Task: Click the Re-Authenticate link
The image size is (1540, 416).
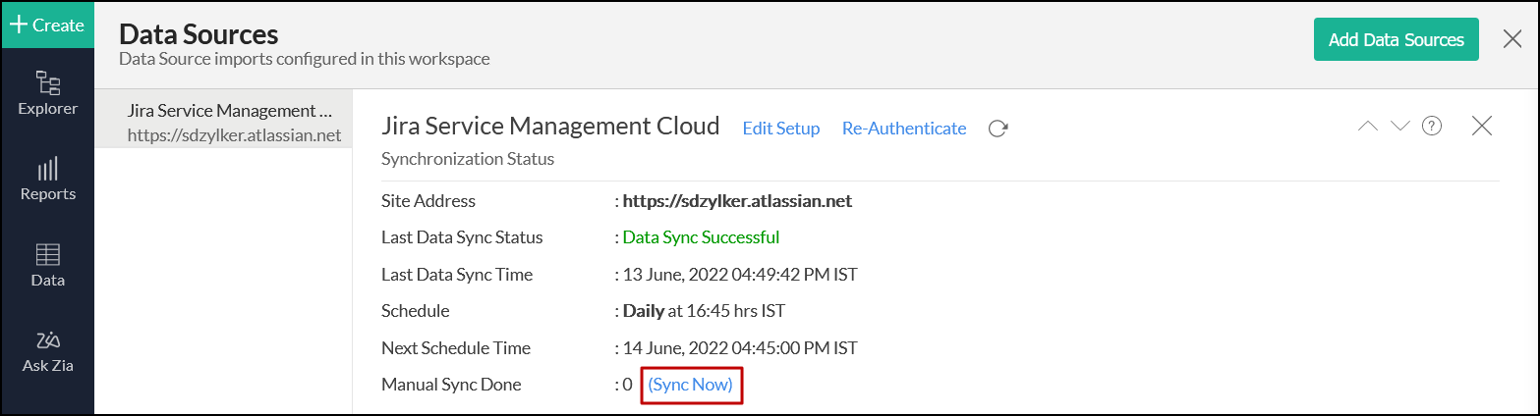Action: [x=904, y=129]
